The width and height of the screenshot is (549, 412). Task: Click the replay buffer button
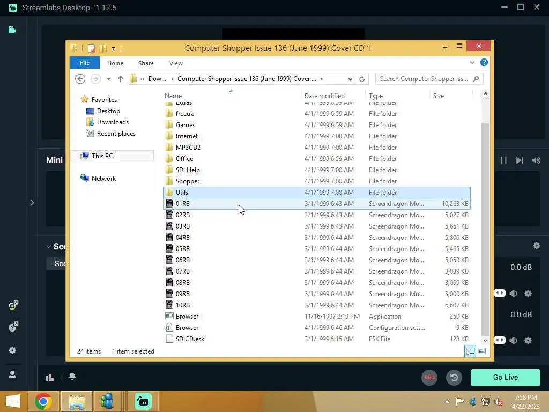(x=454, y=377)
